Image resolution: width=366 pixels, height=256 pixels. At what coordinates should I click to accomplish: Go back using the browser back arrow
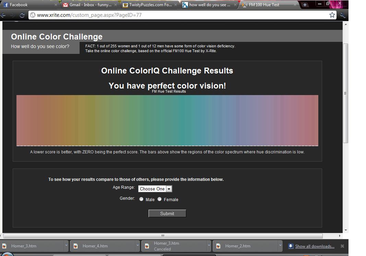(x=3, y=15)
